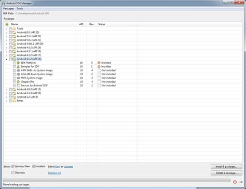The image size is (246, 189).
Task: Click the Android SDK Manager title icon
Action: coord(4,3)
